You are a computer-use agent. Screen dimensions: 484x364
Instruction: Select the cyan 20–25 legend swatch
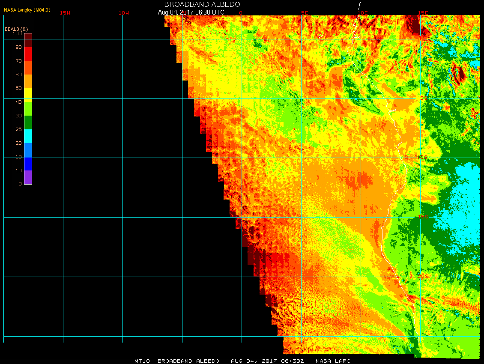click(x=28, y=136)
